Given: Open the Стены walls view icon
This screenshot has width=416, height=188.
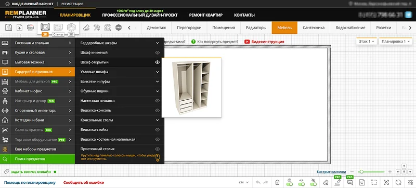Looking at the screenshot, I should pyautogui.click(x=58, y=28).
